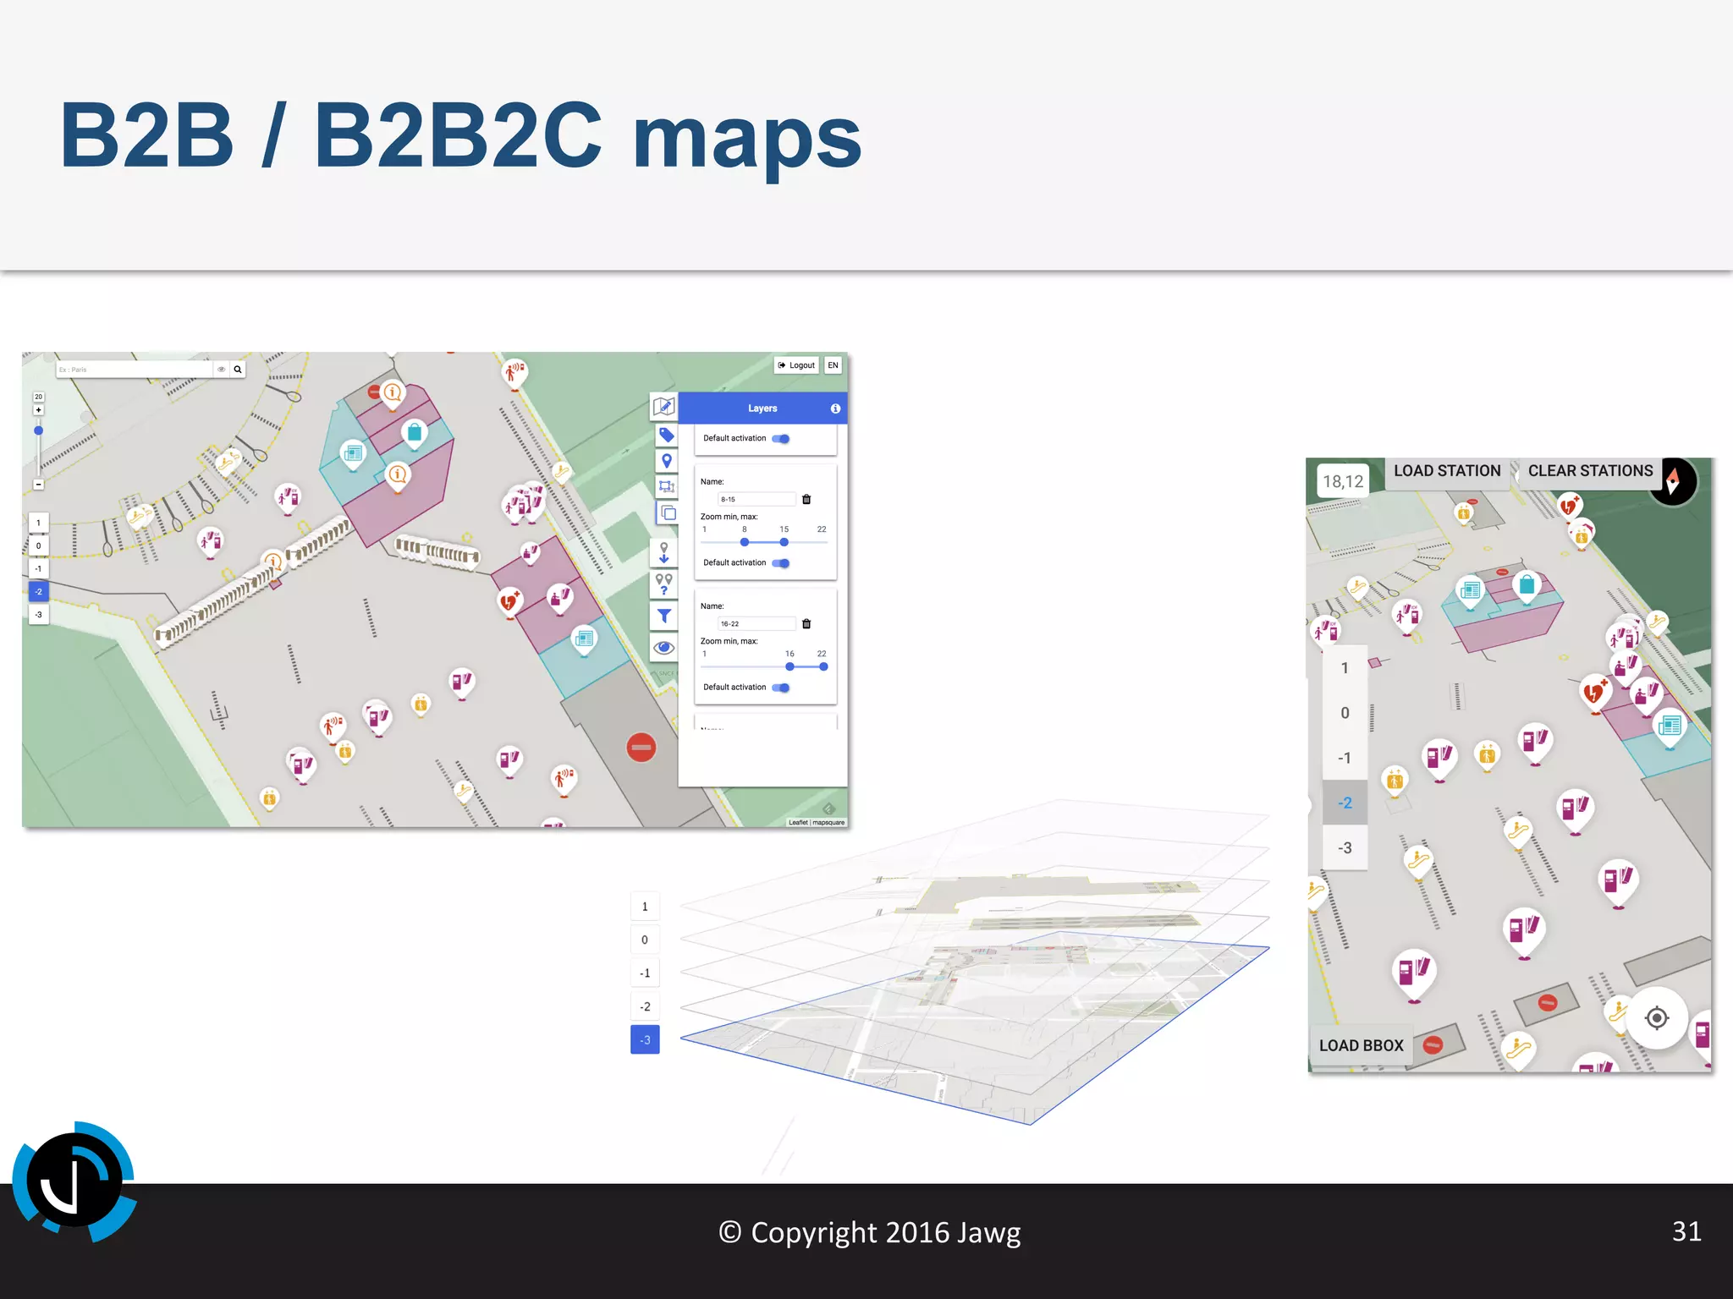Open the Layers tool in toolbar

pyautogui.click(x=667, y=512)
